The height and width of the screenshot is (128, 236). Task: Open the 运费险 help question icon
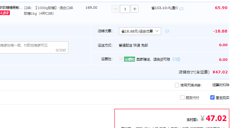pyautogui.click(x=178, y=59)
